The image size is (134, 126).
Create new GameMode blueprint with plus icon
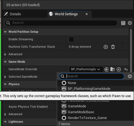(119, 70)
